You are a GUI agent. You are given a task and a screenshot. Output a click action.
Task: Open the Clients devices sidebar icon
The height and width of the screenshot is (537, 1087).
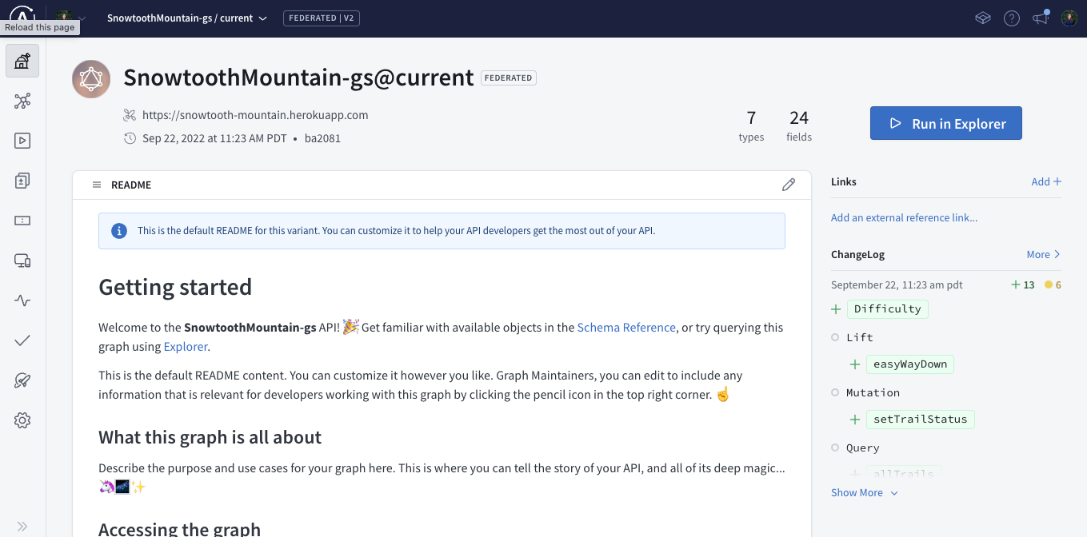[x=22, y=261]
